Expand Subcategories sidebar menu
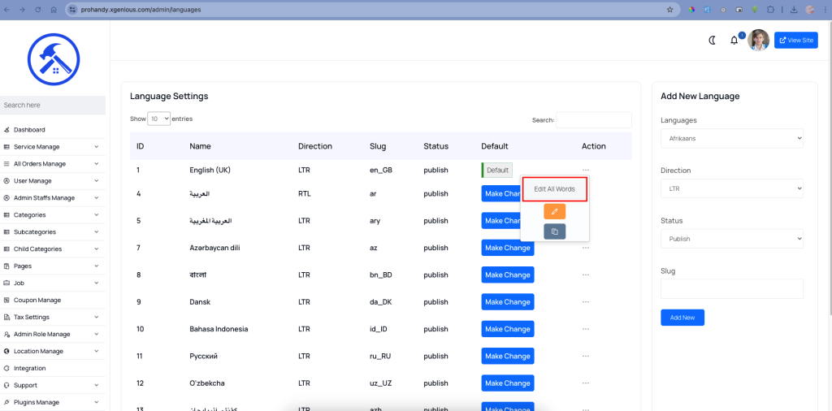This screenshot has width=832, height=411. (53, 231)
